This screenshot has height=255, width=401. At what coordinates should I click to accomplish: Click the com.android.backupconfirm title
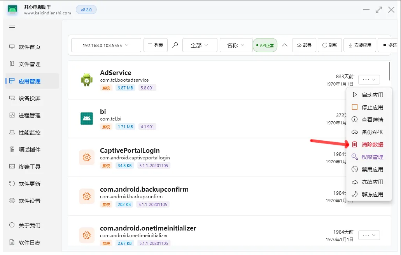(x=144, y=189)
